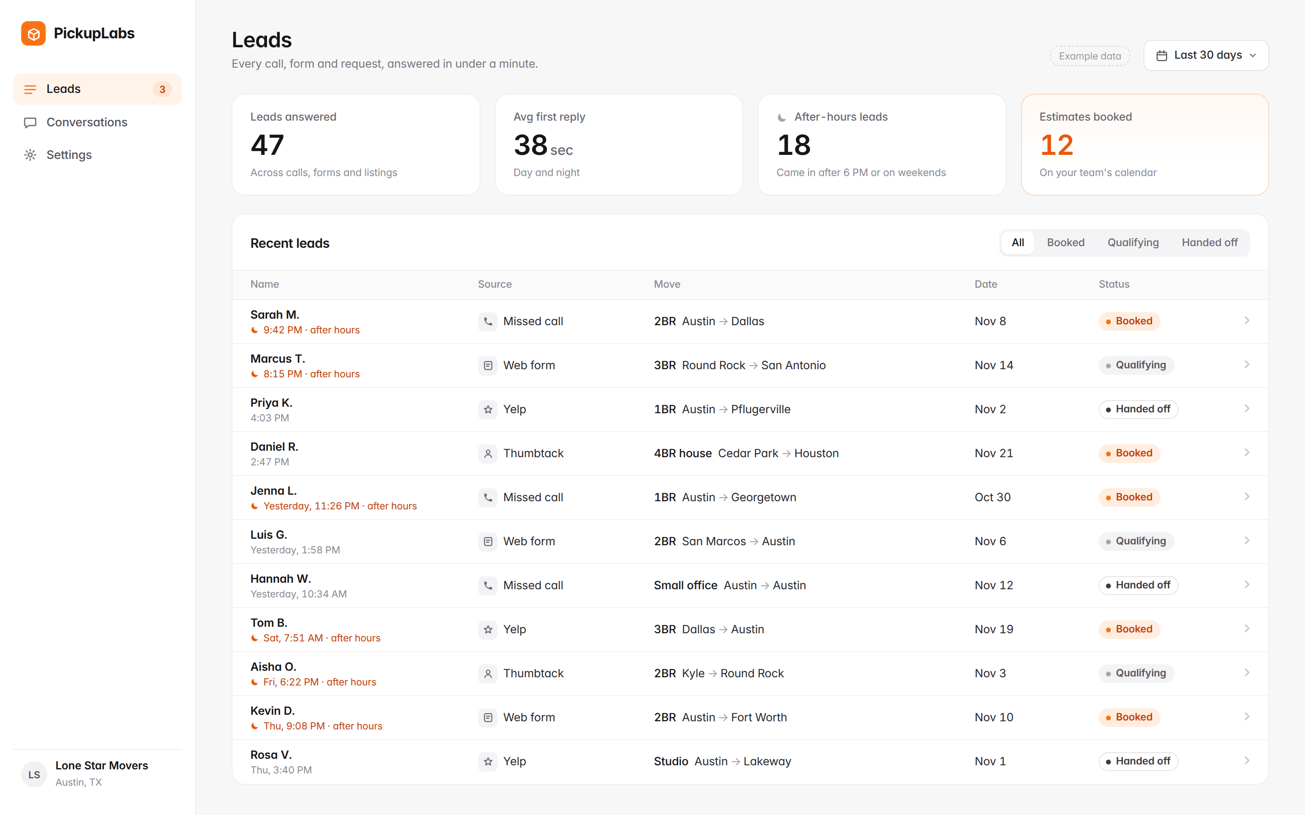Expand Rosa V. lead with row chevron
Viewport: 1305px width, 815px height.
pyautogui.click(x=1247, y=760)
